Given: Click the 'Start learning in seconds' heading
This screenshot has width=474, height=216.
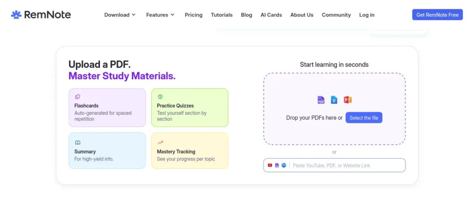Looking at the screenshot, I should coord(334,64).
